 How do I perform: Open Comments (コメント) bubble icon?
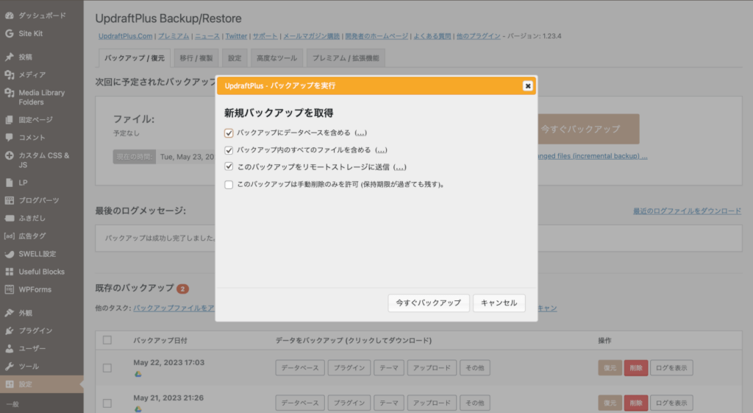point(9,138)
